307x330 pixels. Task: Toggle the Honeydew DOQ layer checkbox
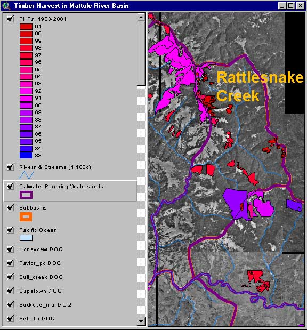[10, 249]
